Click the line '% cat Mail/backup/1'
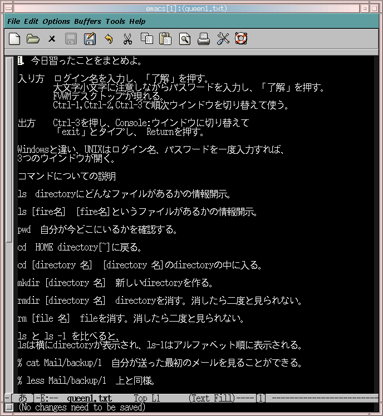The height and width of the screenshot is (416, 383). [160, 363]
